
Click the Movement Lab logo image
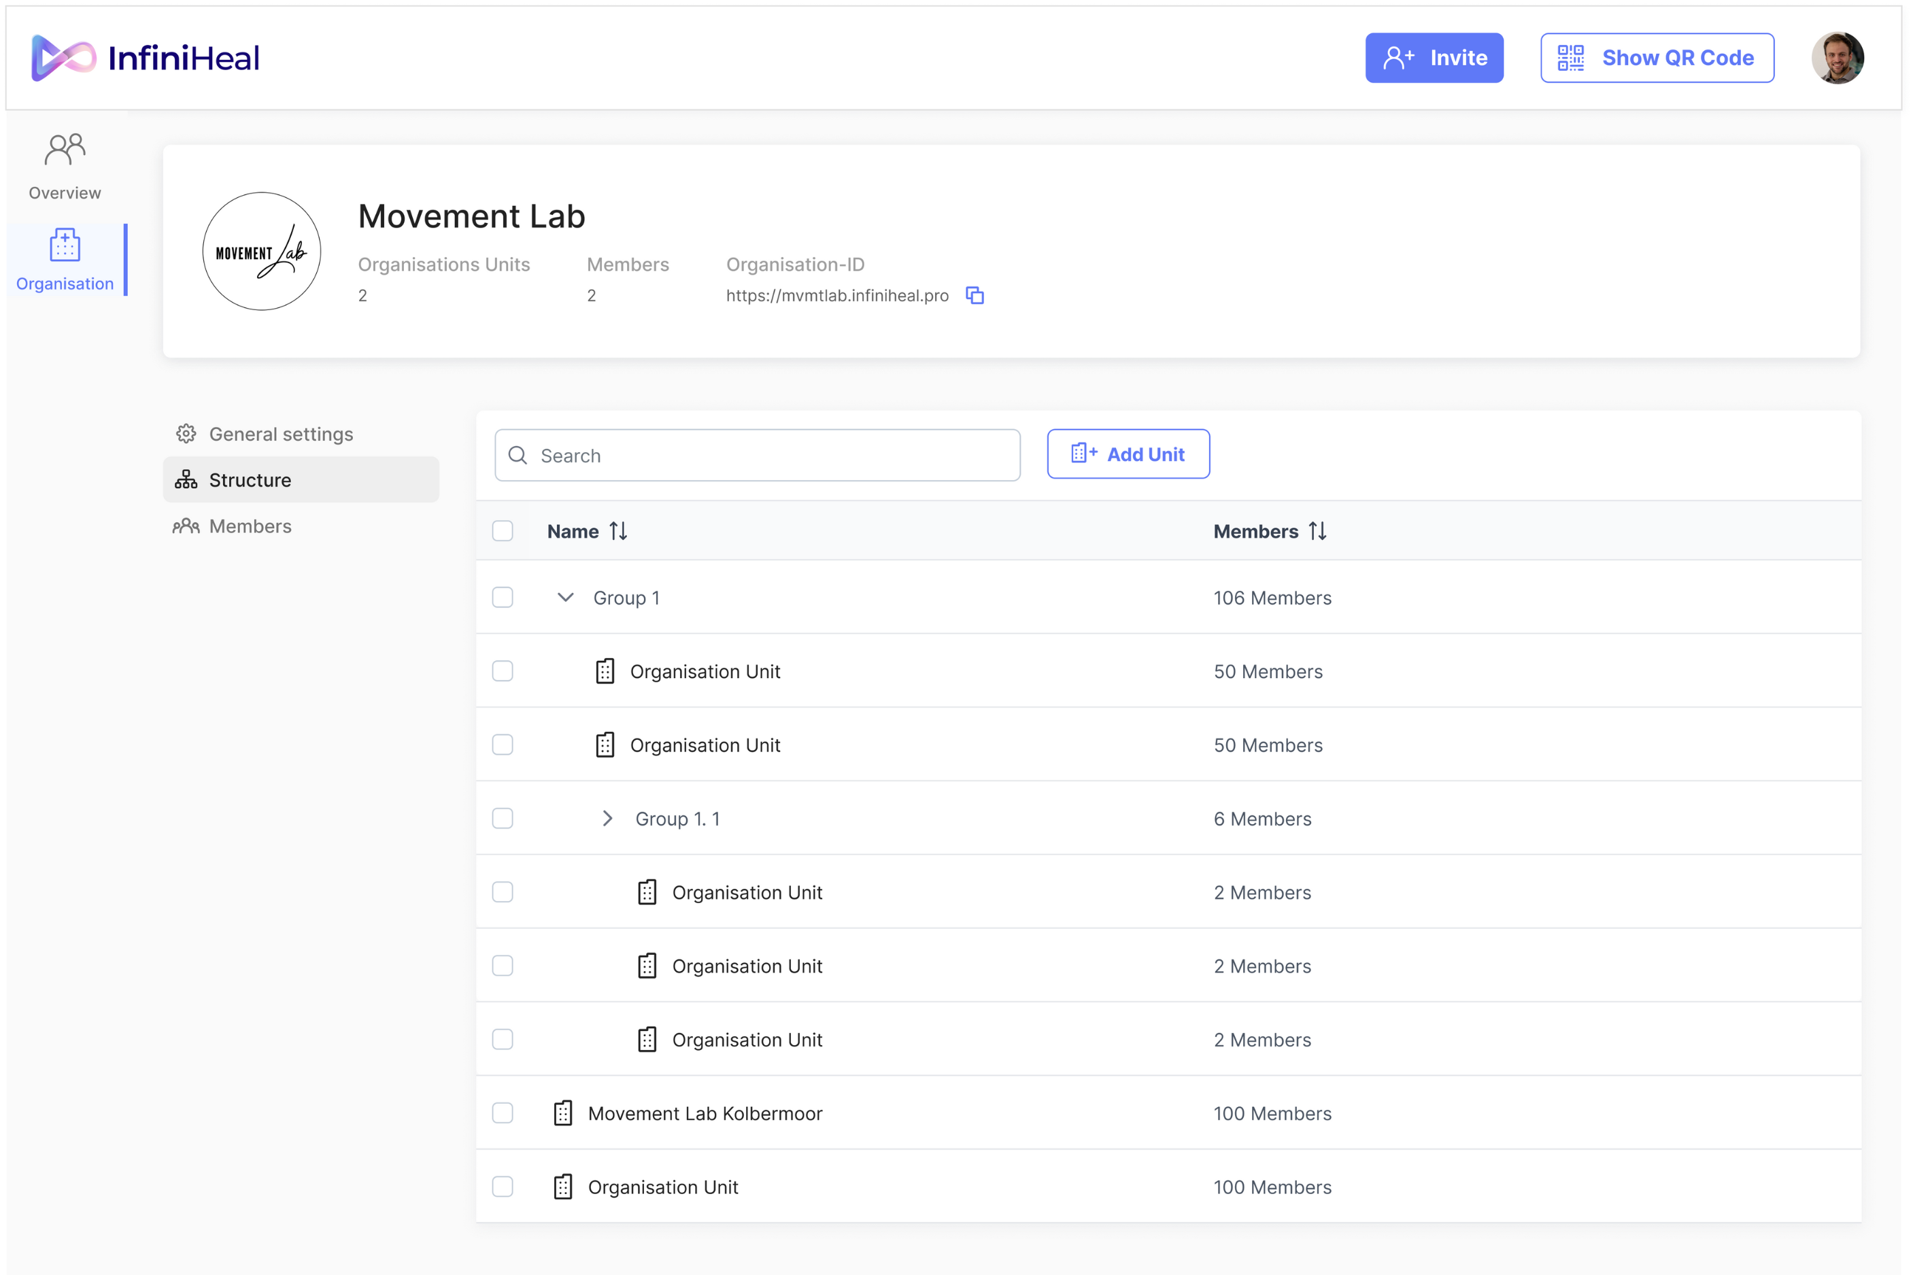pyautogui.click(x=261, y=251)
